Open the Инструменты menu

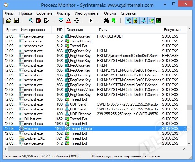click(x=87, y=13)
